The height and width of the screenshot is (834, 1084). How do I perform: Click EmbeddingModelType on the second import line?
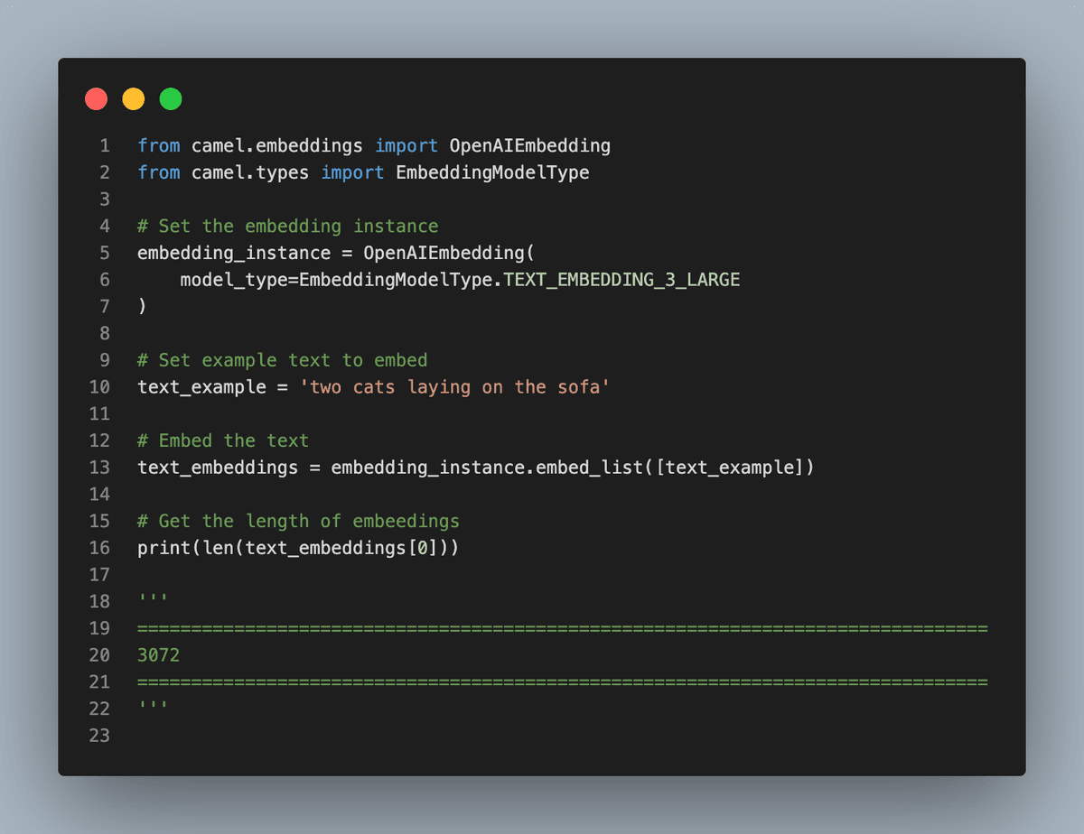point(492,172)
